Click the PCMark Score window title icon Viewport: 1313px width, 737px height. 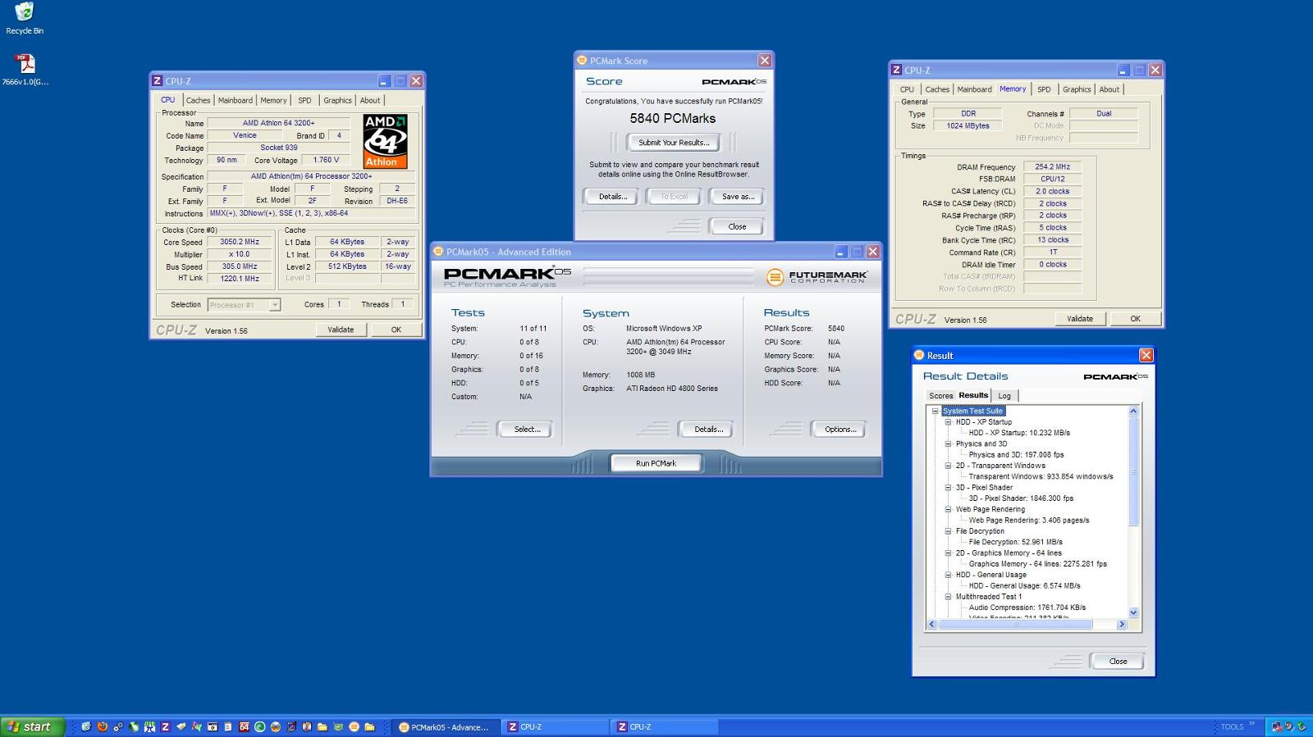pos(582,61)
